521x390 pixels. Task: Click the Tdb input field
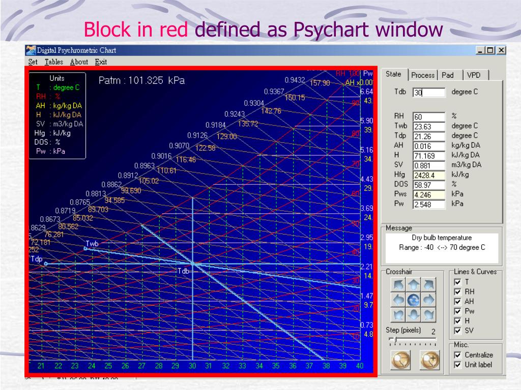pyautogui.click(x=429, y=92)
